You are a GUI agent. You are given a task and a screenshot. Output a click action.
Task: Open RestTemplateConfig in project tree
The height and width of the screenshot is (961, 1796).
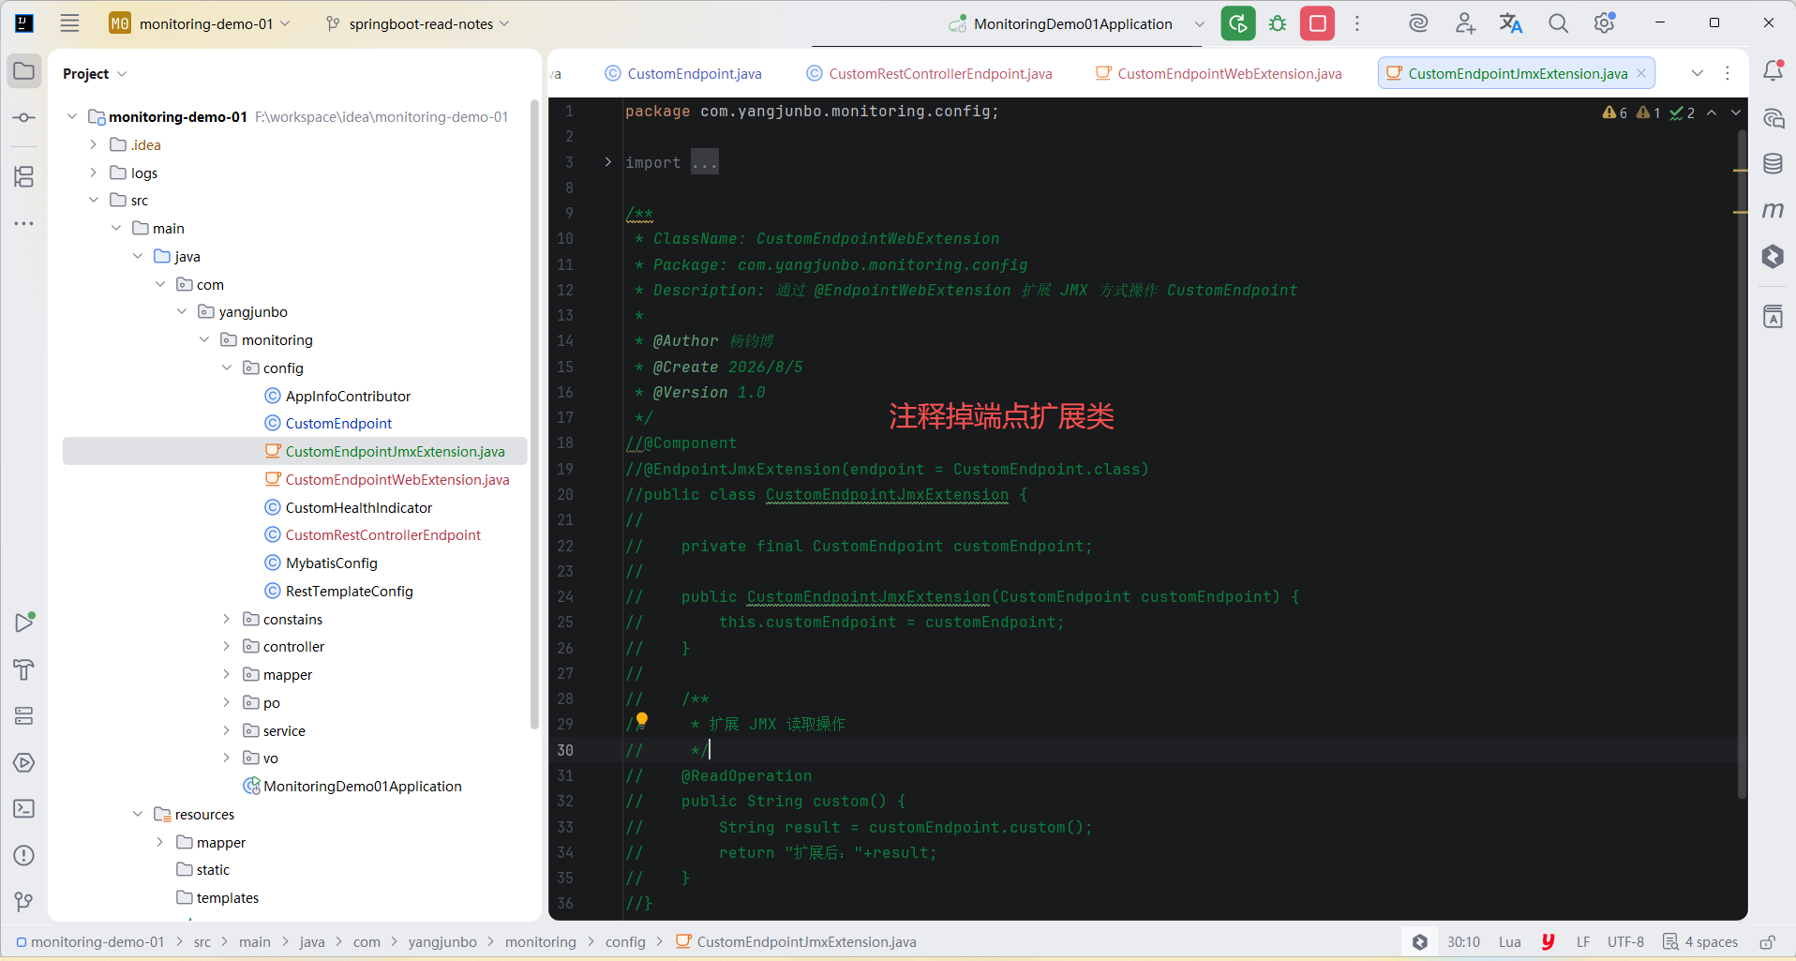click(349, 591)
